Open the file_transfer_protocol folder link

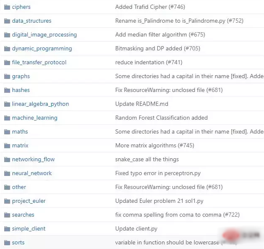tap(39, 63)
